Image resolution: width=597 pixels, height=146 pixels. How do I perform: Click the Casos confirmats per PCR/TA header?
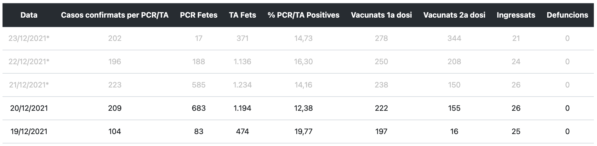point(115,15)
